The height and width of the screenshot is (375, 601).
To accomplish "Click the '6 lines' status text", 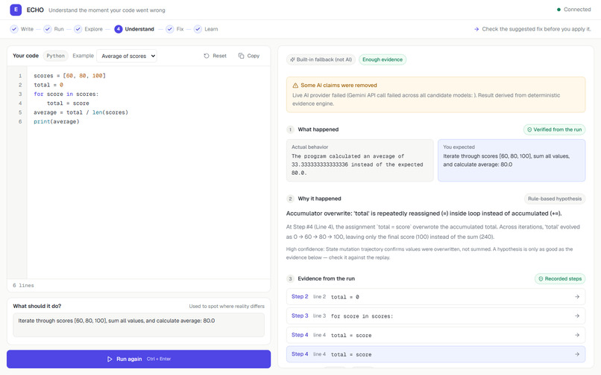I will pos(23,286).
